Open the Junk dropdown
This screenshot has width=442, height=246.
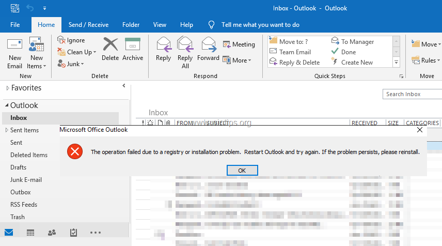71,64
